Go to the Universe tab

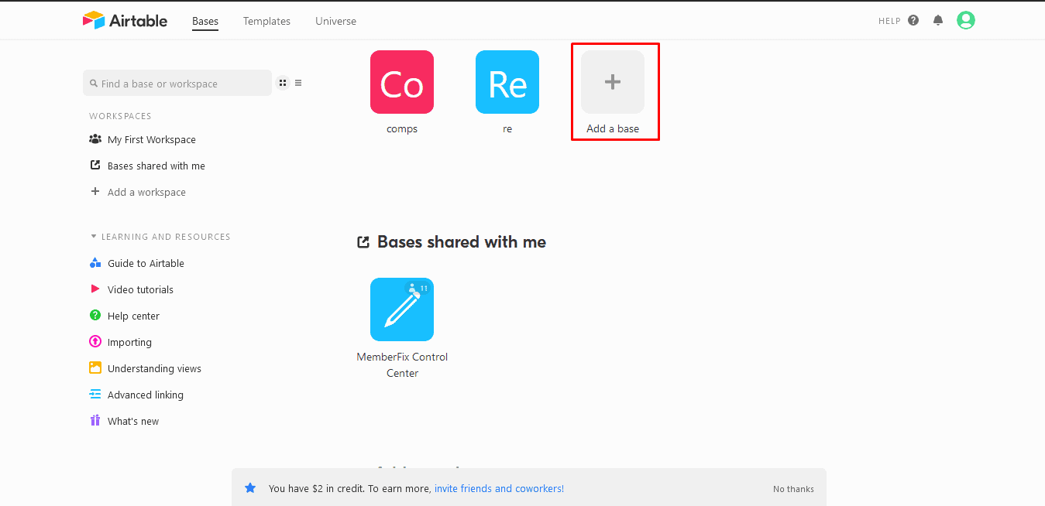(335, 22)
